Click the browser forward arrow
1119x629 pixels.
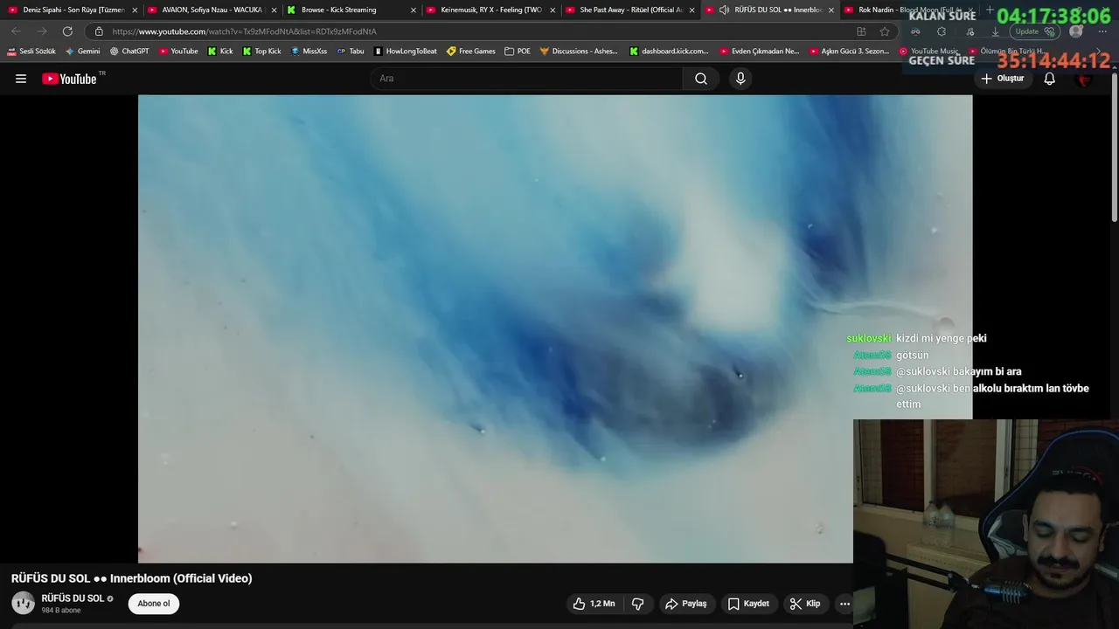(x=41, y=31)
